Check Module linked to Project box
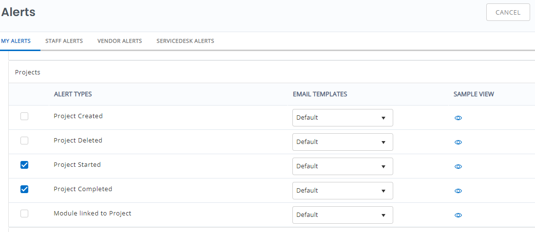The width and height of the screenshot is (535, 232). [24, 214]
